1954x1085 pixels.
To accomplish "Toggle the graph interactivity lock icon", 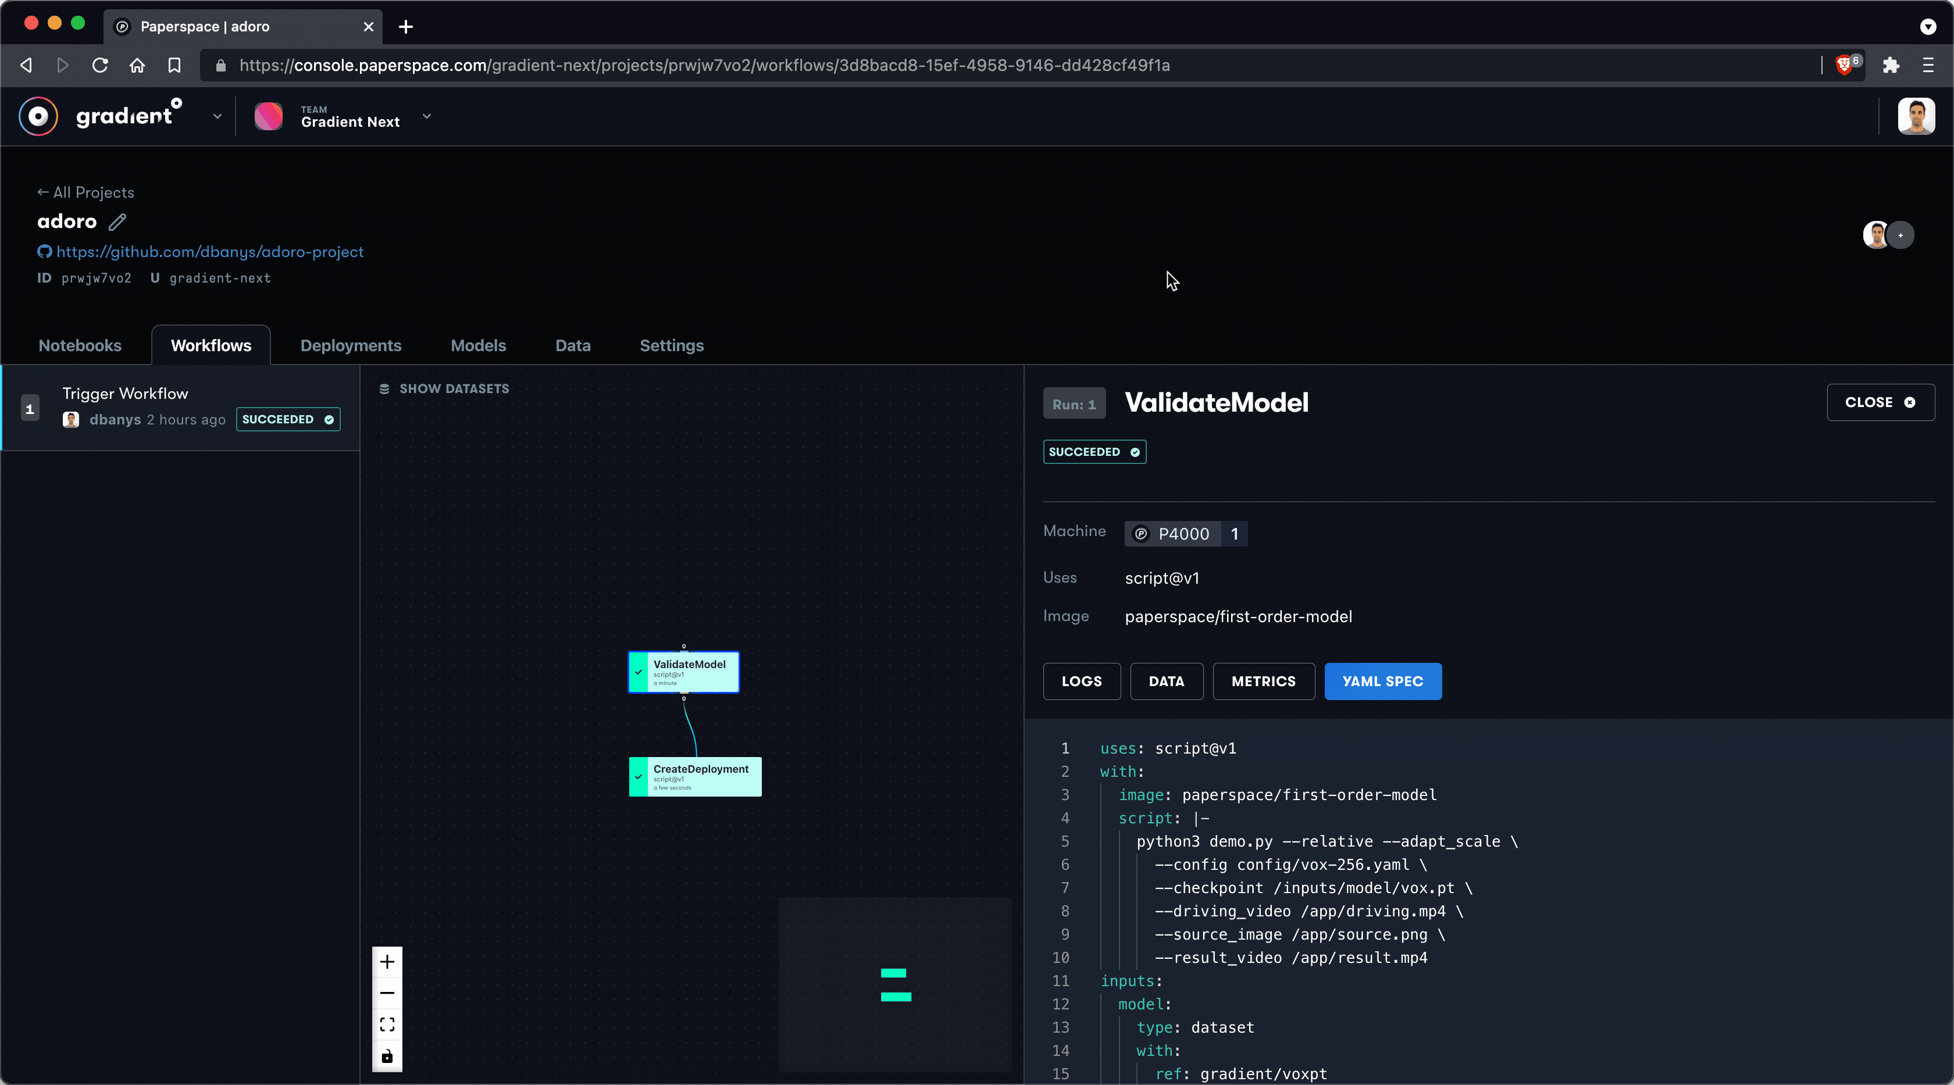I will [x=387, y=1056].
